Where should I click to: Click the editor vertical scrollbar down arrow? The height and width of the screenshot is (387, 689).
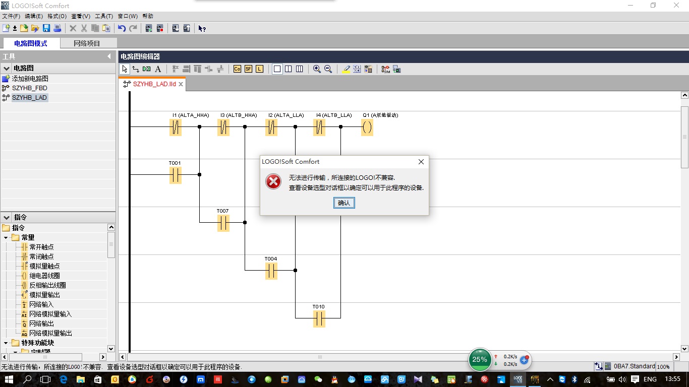tap(684, 349)
